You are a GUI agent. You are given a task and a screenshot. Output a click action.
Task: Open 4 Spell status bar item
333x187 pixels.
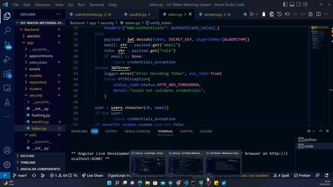coord(281,176)
